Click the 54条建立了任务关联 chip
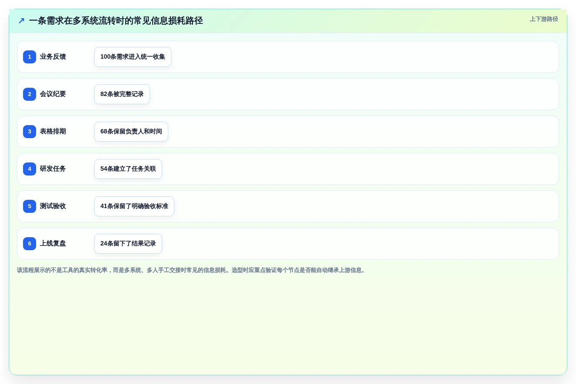This screenshot has height=384, width=576. (x=128, y=169)
